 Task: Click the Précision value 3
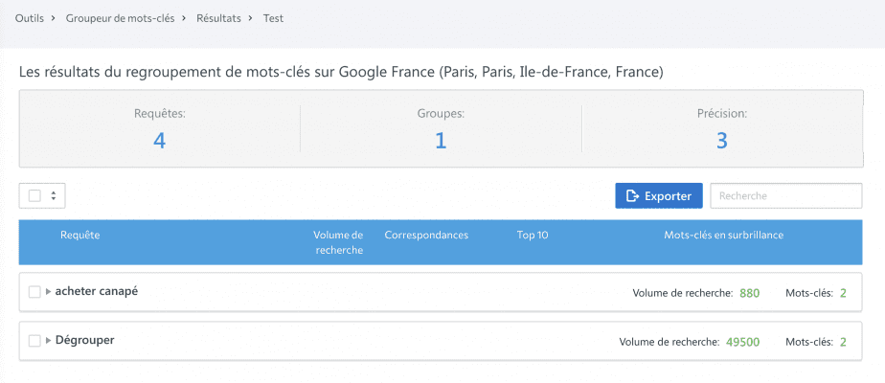tap(722, 141)
